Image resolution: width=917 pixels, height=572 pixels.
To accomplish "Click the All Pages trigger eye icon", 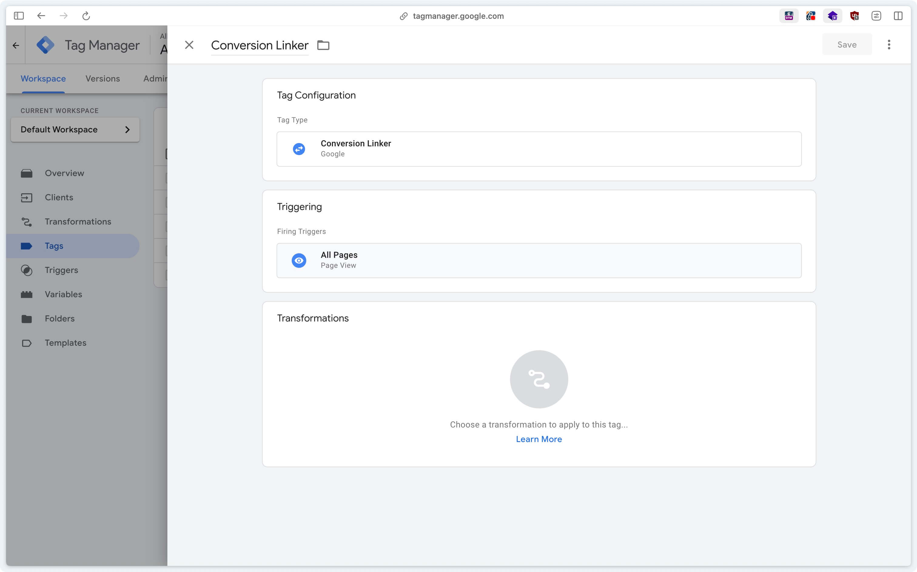I will (299, 260).
